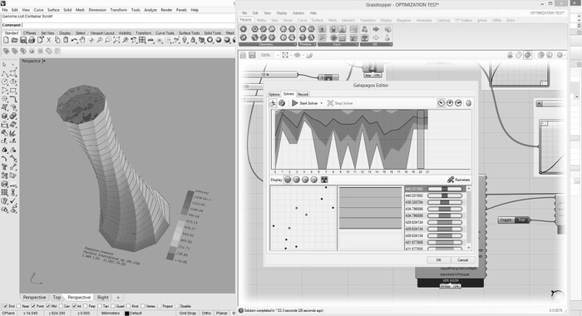This screenshot has height=316, width=582.
Task: Open the Perspective viewport title dropdown arrow
Action: [x=44, y=61]
